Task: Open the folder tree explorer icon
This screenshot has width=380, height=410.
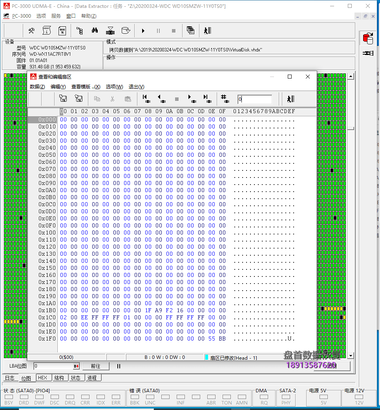Action: tap(80, 31)
